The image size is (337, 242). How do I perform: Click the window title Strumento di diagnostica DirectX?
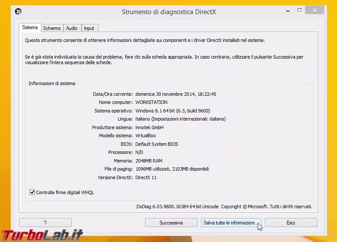(169, 12)
